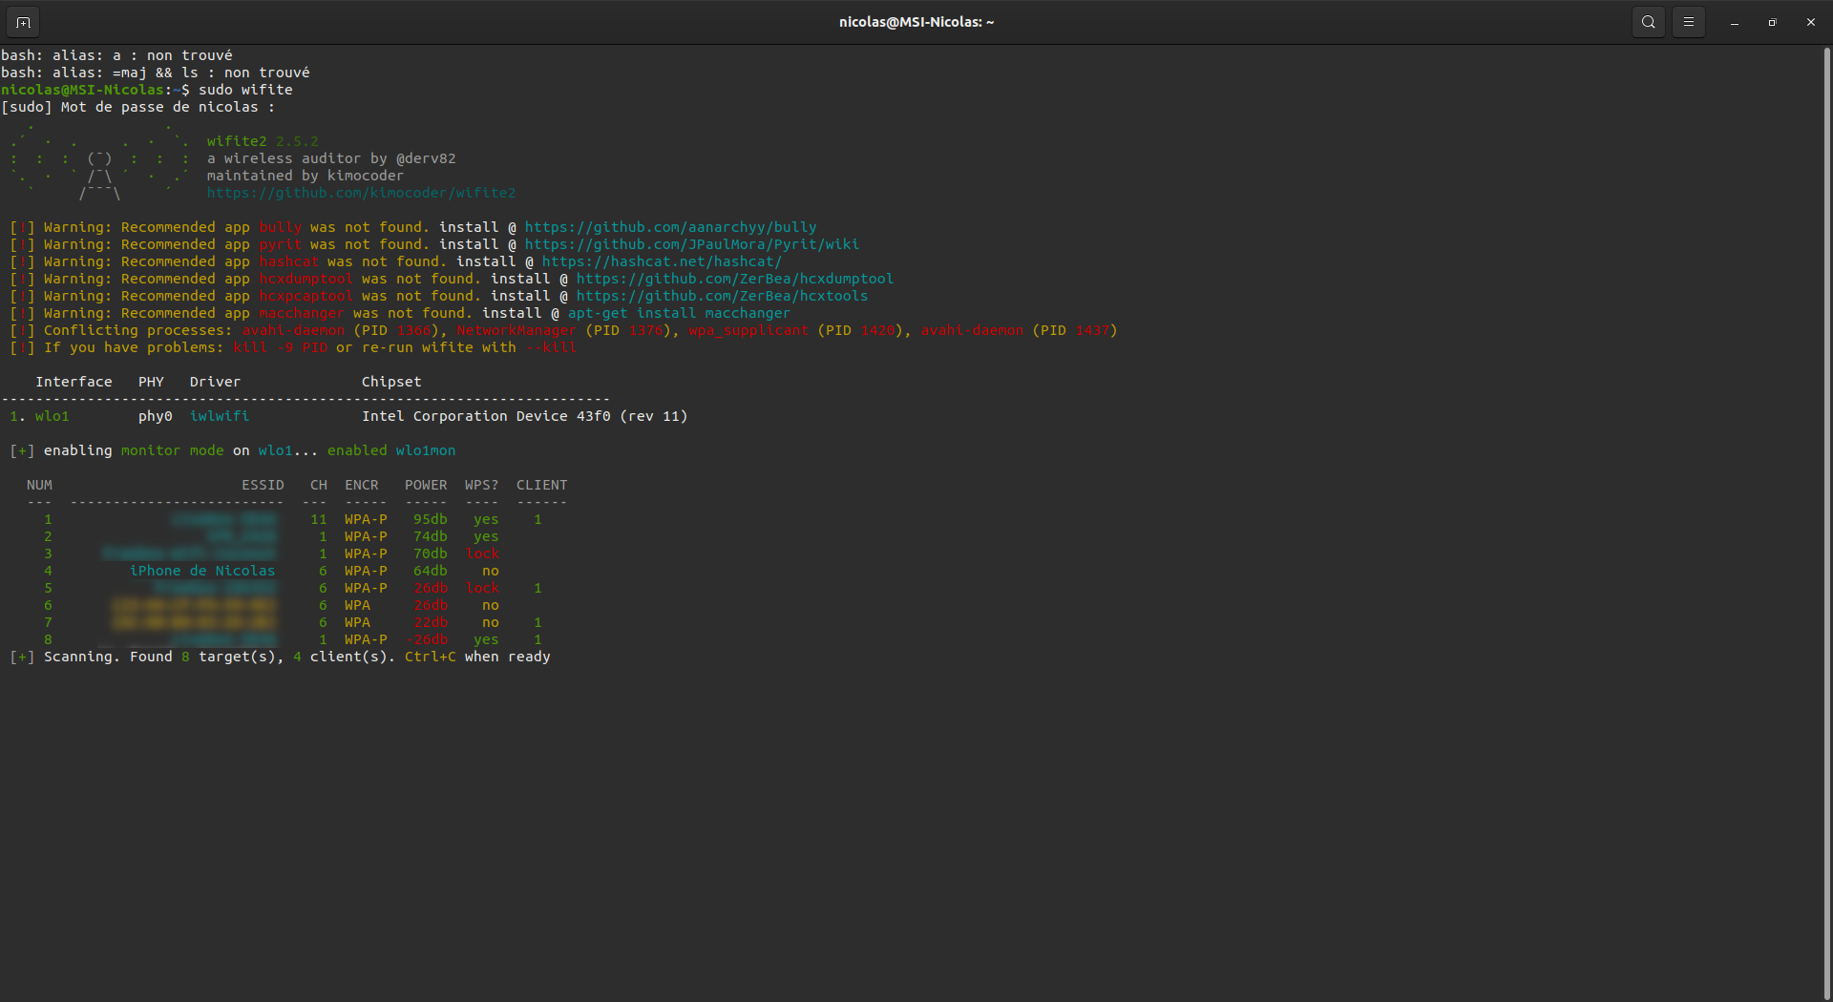The image size is (1833, 1002).
Task: Open the JPaulMora Pyrit wiki link
Action: coord(691,244)
